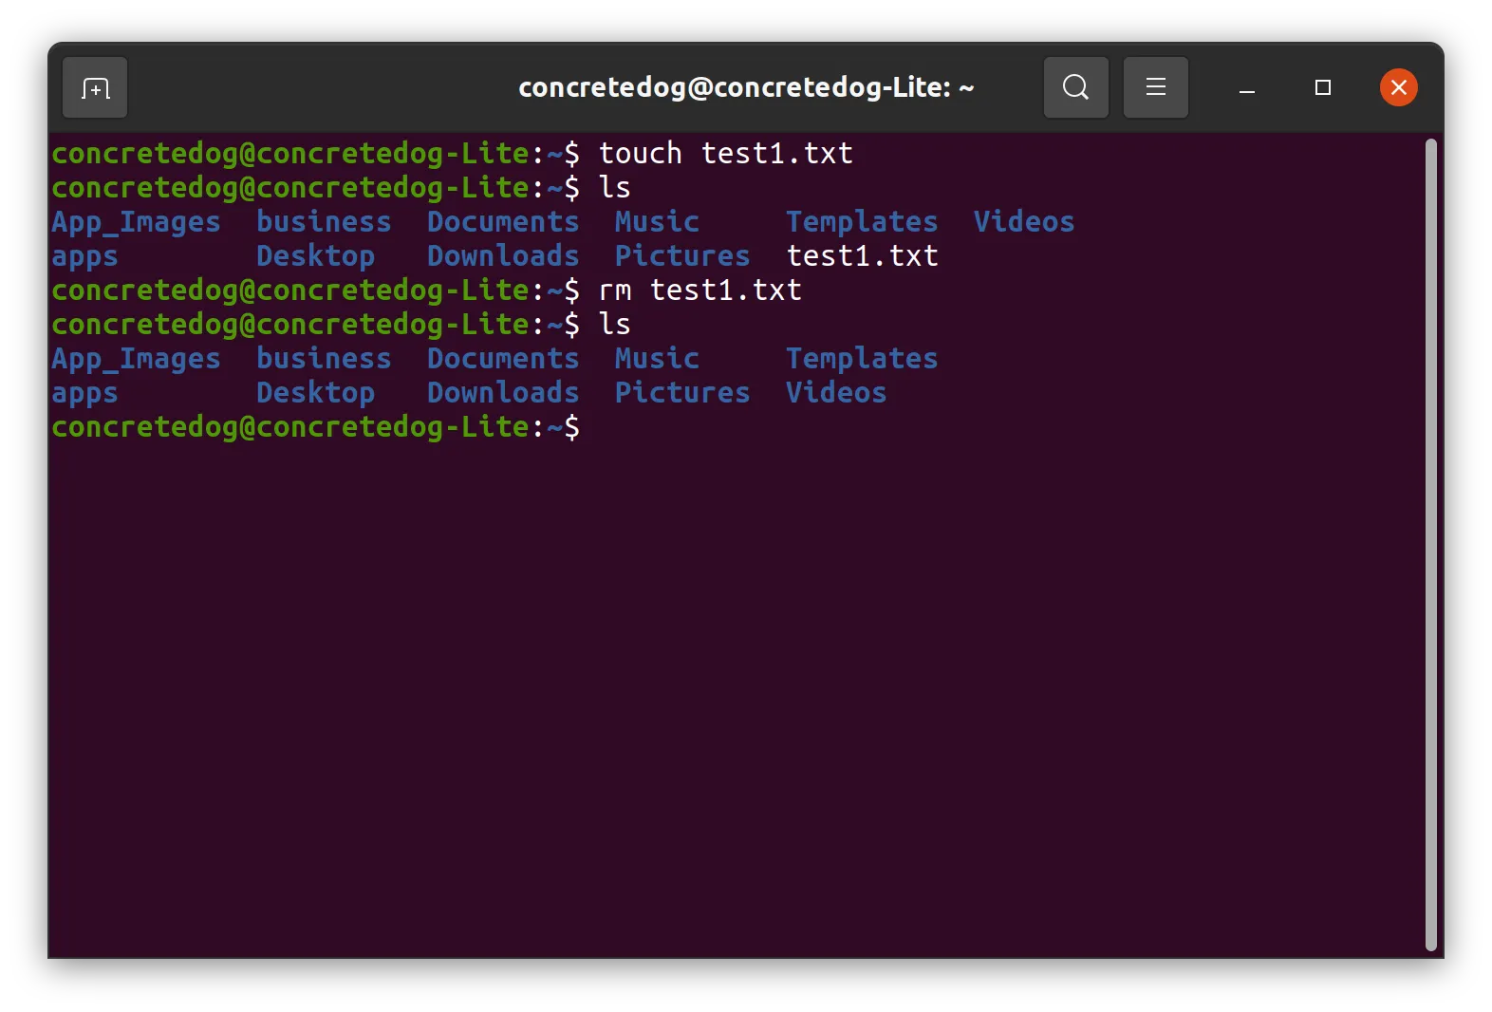Click Documents in the first ls output
Viewport: 1492px width, 1012px height.
503,221
